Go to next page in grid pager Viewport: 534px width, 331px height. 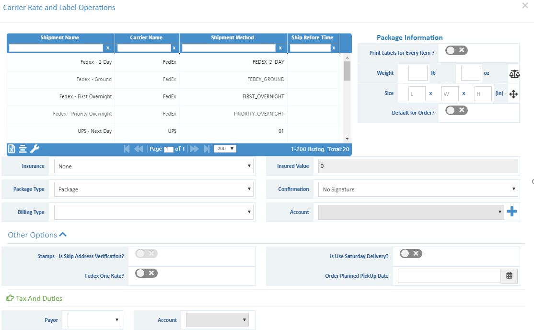point(194,149)
